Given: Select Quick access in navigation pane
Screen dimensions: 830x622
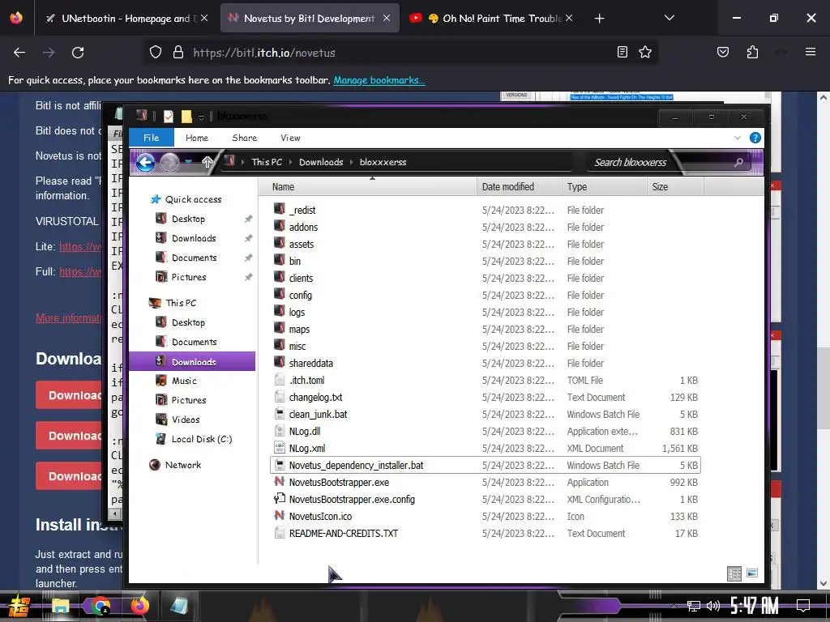Looking at the screenshot, I should (x=193, y=199).
